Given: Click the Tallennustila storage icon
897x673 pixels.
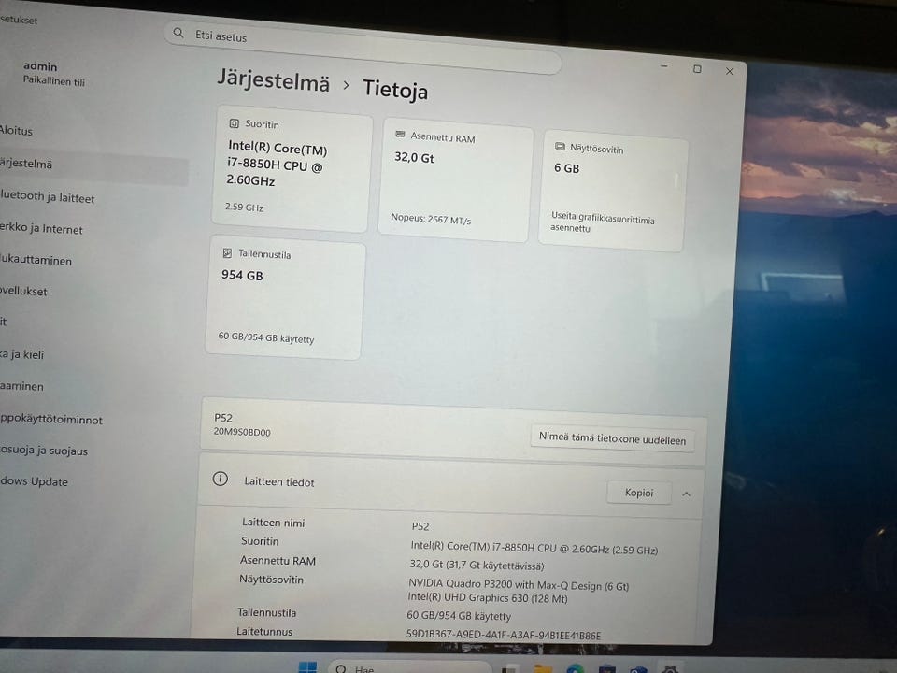Looking at the screenshot, I should click(227, 252).
